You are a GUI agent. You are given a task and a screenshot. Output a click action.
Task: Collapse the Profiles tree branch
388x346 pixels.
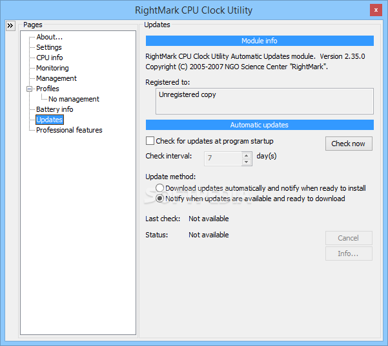click(29, 89)
